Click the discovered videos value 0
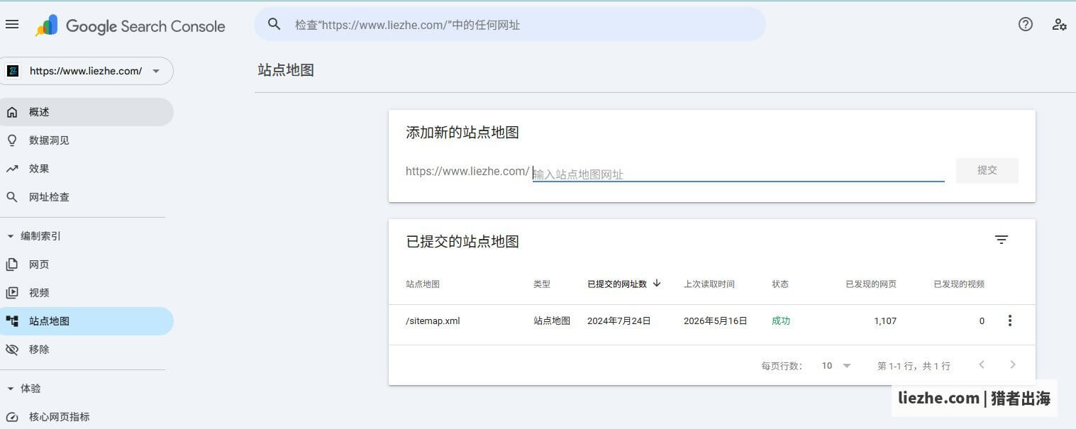 (982, 321)
